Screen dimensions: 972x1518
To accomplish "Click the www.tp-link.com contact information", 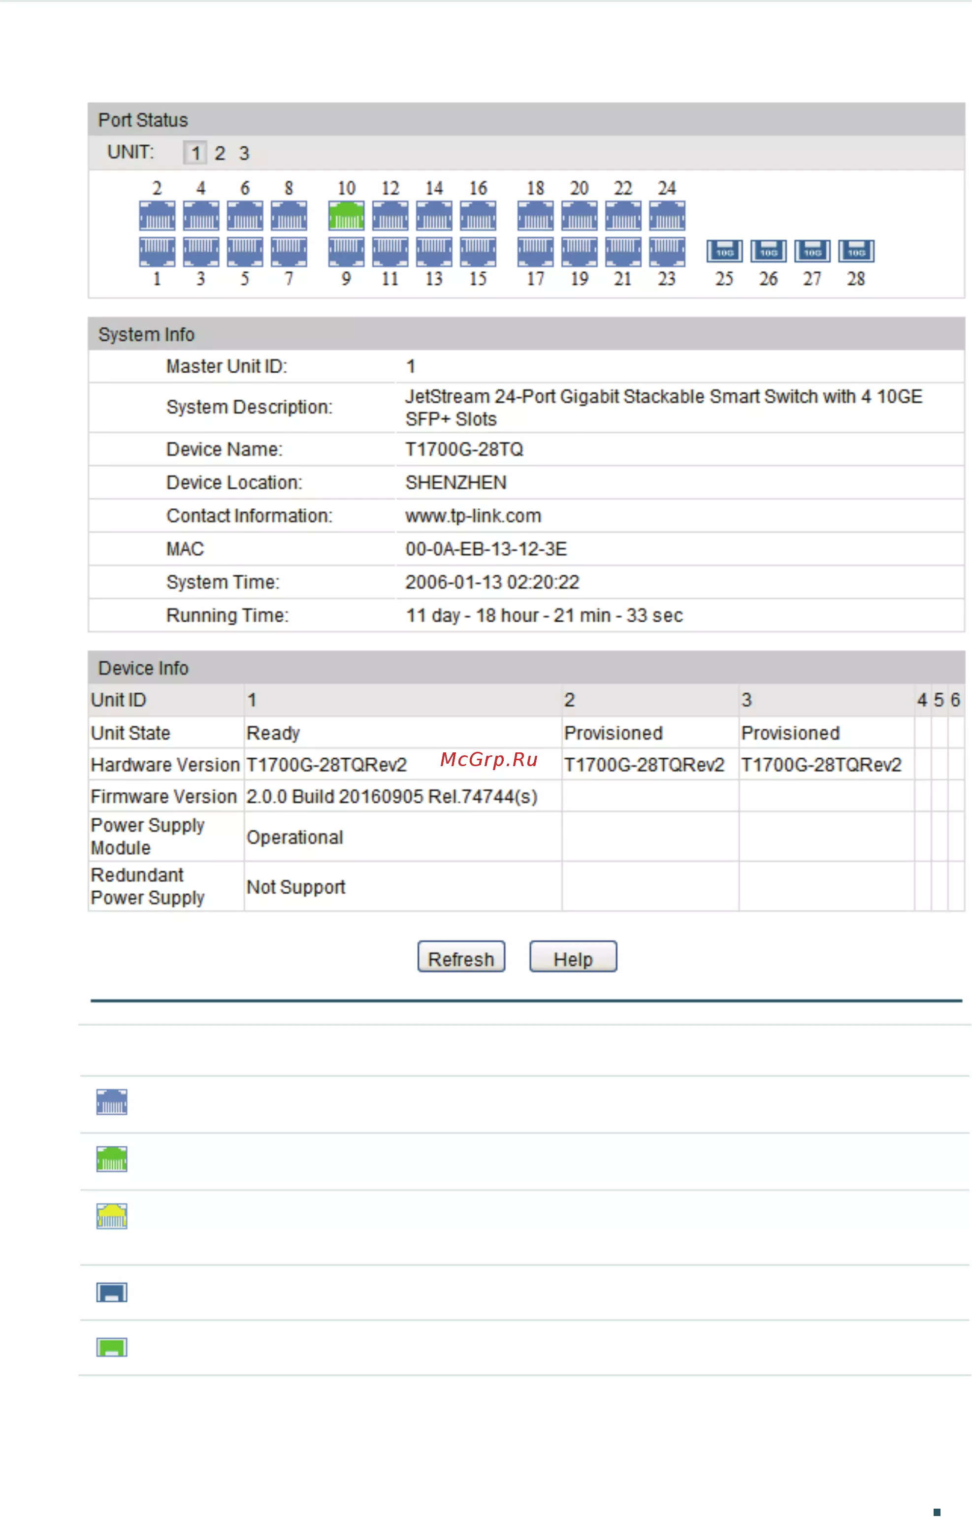I will [x=473, y=516].
